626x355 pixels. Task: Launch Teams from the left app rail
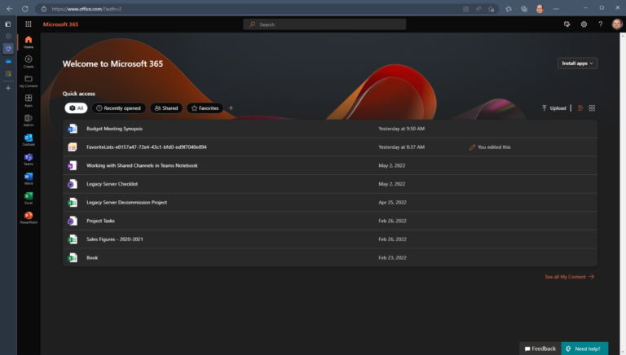pos(29,158)
